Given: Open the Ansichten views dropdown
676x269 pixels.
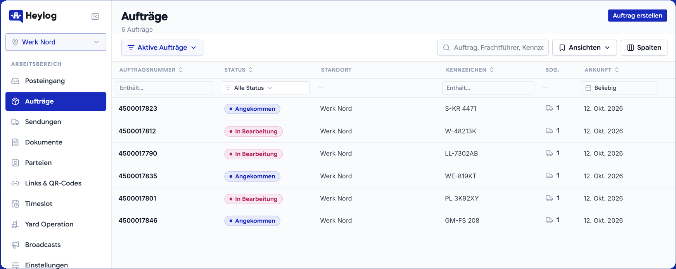Looking at the screenshot, I should click(x=584, y=48).
